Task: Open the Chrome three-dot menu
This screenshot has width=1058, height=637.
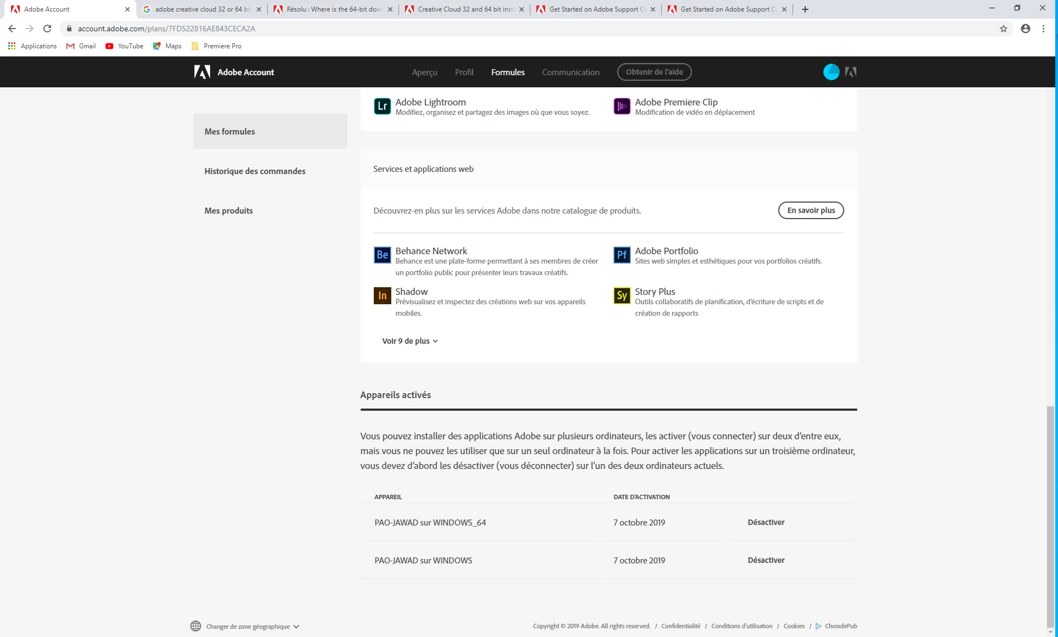Action: [1043, 29]
